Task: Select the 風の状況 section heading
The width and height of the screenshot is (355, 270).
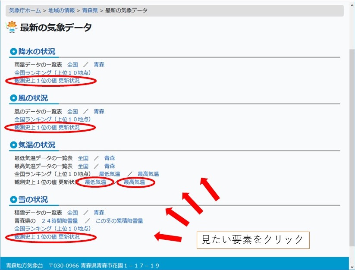Action: [x=33, y=98]
